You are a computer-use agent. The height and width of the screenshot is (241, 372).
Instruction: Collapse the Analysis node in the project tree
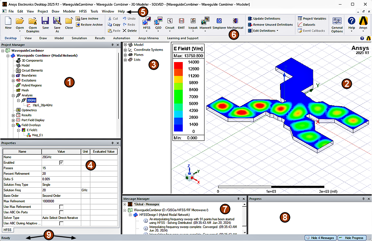point(13,96)
